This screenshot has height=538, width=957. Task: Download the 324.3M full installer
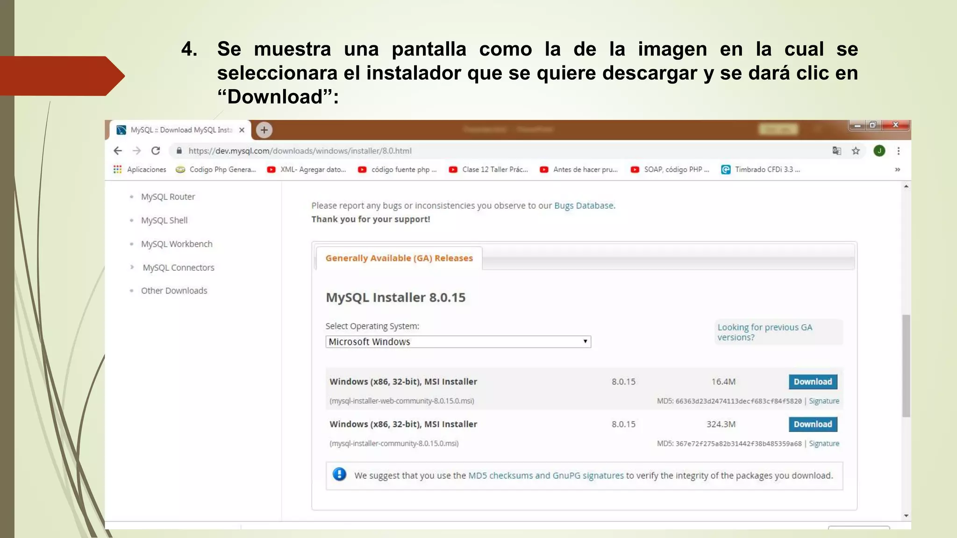tap(813, 424)
